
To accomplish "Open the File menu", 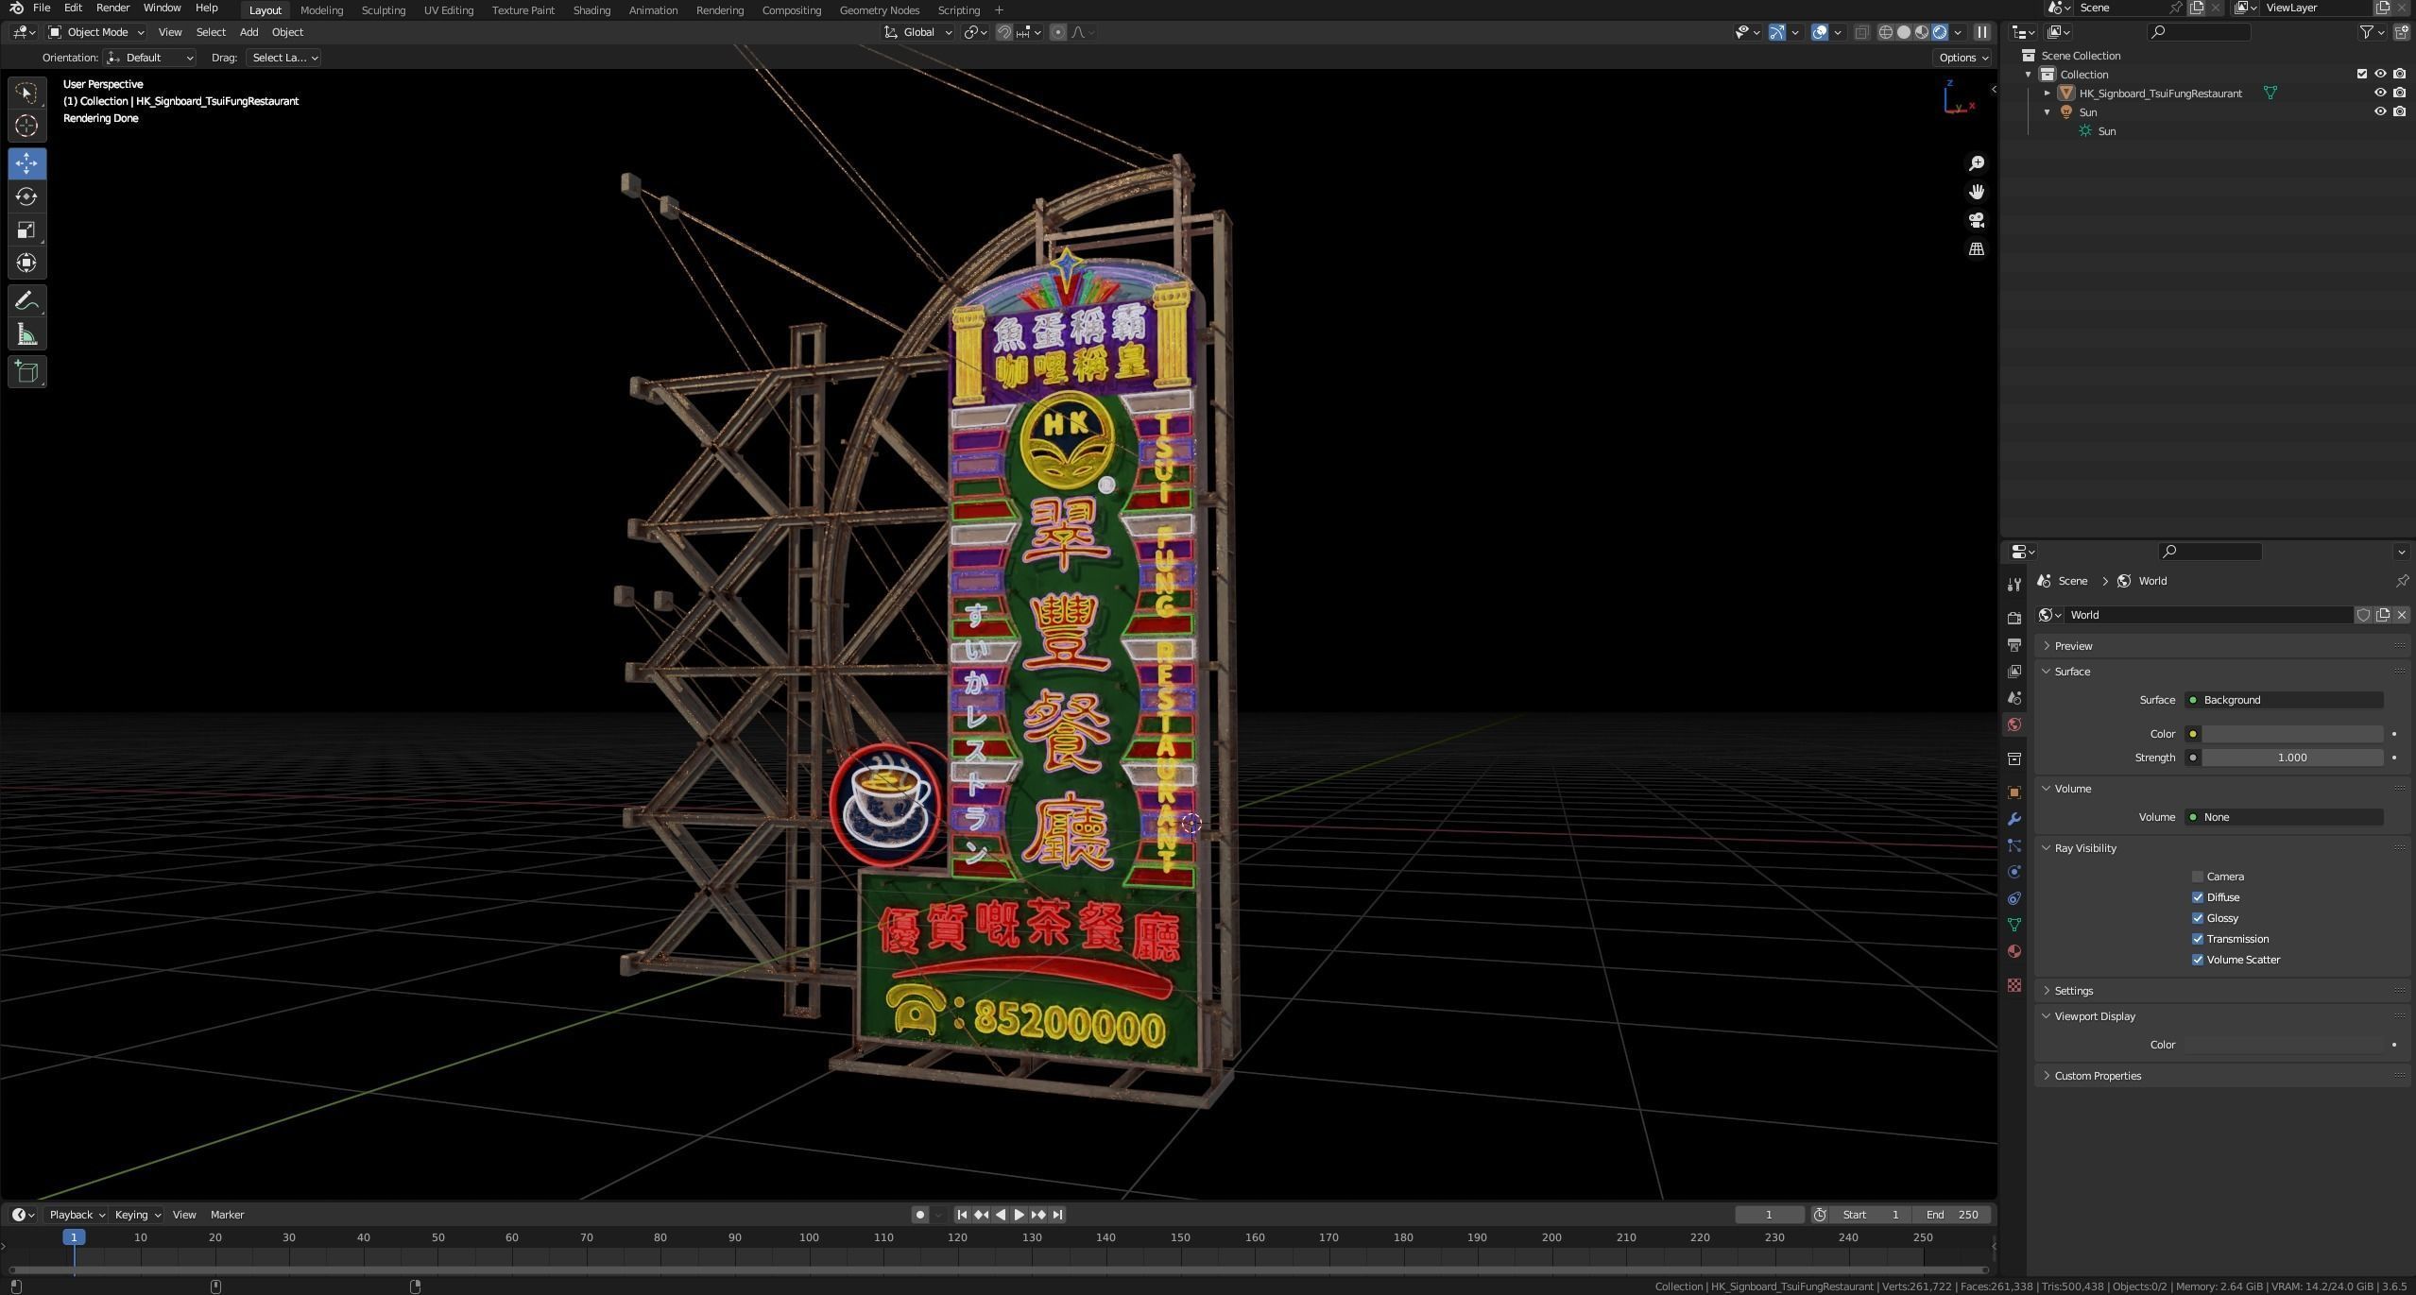I will pyautogui.click(x=42, y=8).
